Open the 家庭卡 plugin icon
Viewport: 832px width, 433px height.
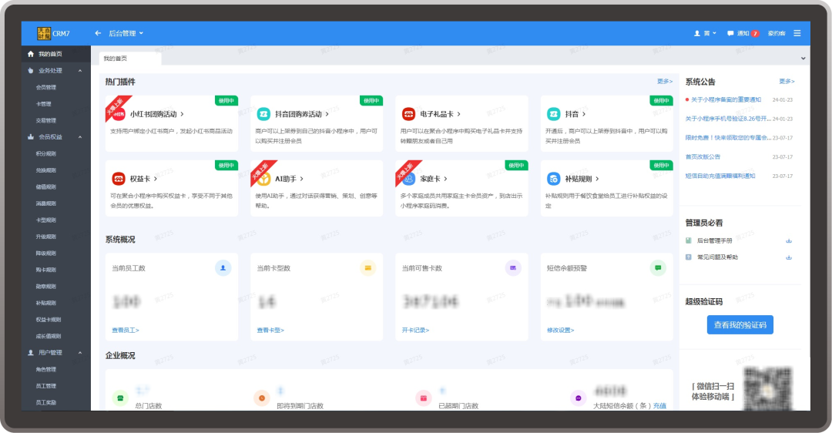pyautogui.click(x=408, y=179)
